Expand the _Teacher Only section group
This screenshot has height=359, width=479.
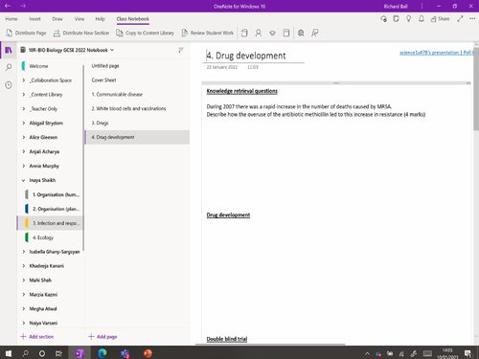coord(24,109)
